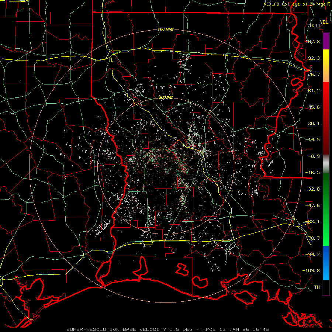Pick the blue segment of the velocity scale
This screenshot has height=332, width=332.
[x=326, y=263]
